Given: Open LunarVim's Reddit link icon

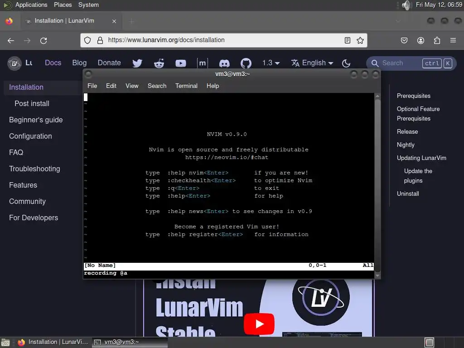Looking at the screenshot, I should 159,63.
